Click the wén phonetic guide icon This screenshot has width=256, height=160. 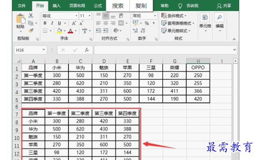(x=85, y=31)
